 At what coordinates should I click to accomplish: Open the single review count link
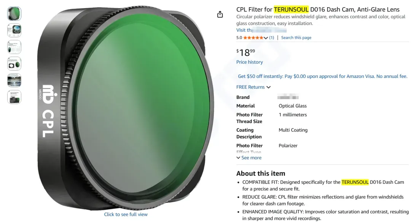point(272,38)
